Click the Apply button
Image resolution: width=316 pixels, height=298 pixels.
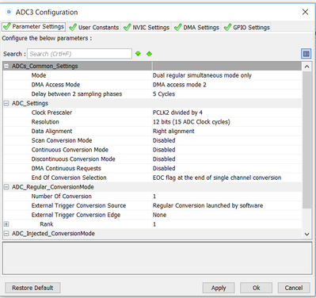(219, 288)
